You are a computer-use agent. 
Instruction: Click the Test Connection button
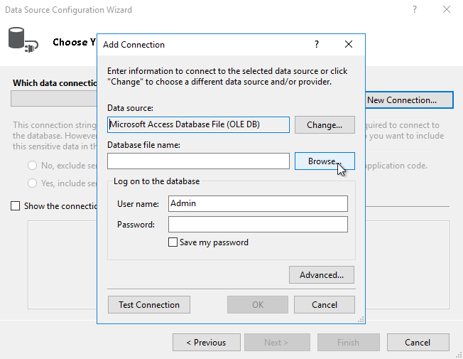[149, 305]
